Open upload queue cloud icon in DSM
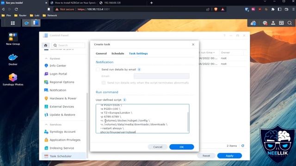Image resolution: width=296 pixels, height=166 pixels. [253, 23]
